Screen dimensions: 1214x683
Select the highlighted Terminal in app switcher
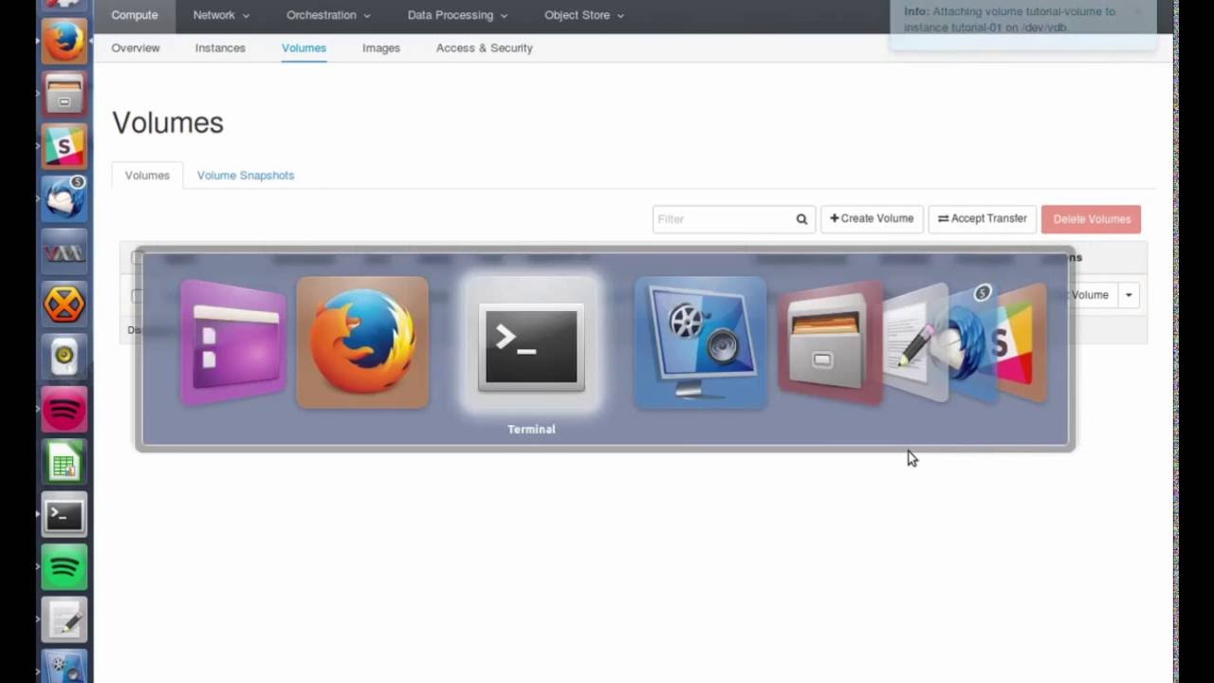click(531, 345)
